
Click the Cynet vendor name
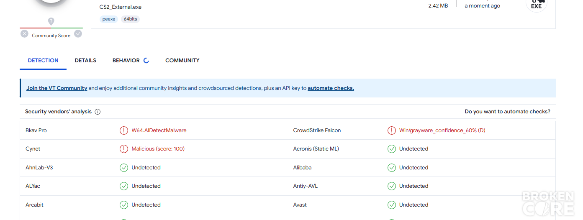33,149
